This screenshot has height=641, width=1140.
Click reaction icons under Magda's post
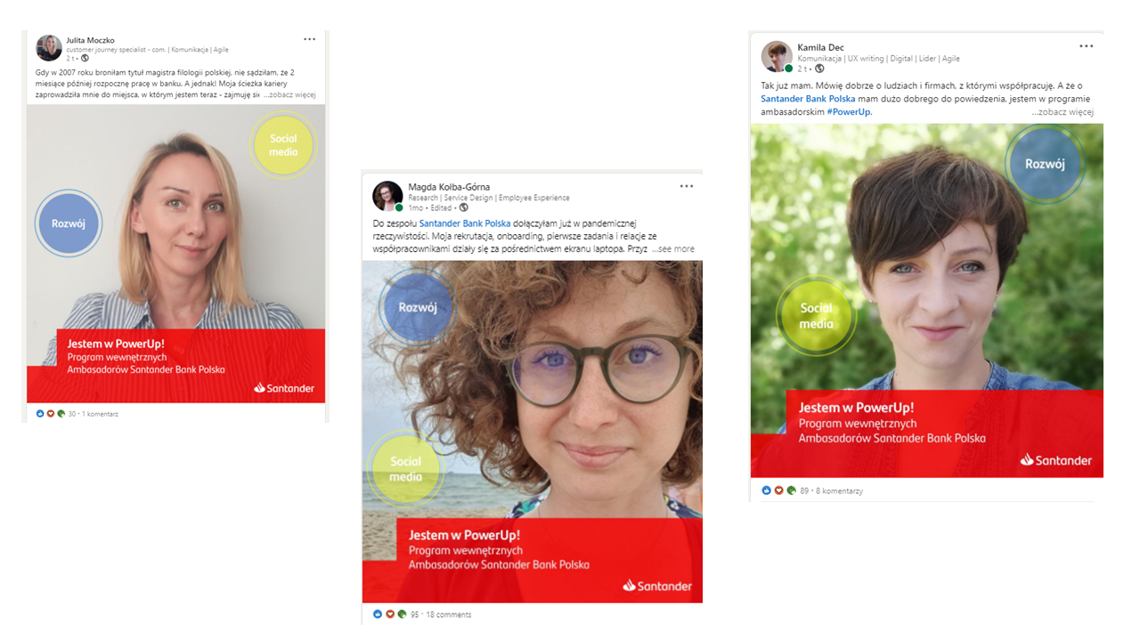tap(390, 614)
